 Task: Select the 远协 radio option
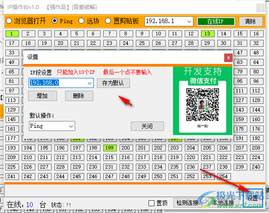89,21
